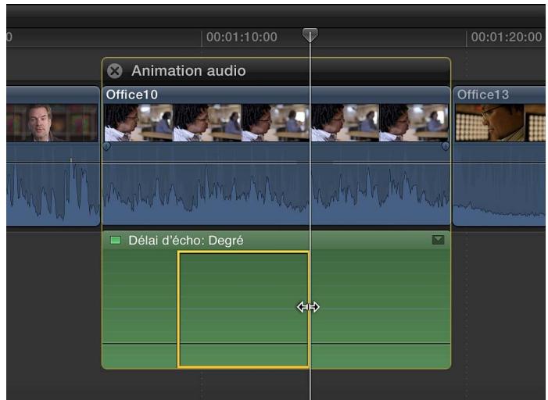Click the effect degree control line
Viewport: 548px width, 400px height.
click(x=276, y=344)
